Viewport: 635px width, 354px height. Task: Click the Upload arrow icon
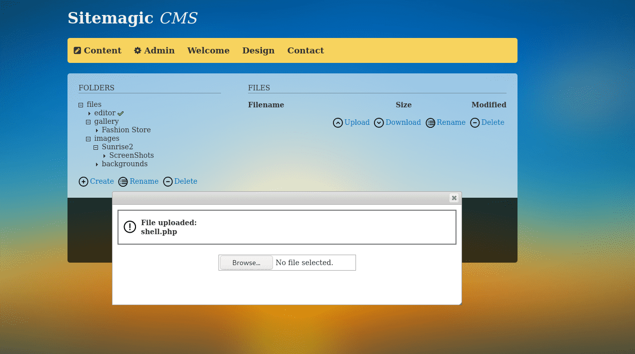tap(338, 123)
